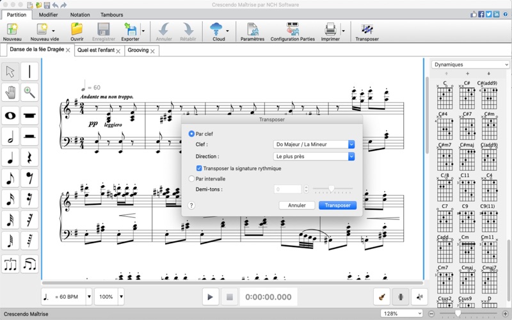Click the Demi-tons input field
The width and height of the screenshot is (512, 320).
coord(287,189)
